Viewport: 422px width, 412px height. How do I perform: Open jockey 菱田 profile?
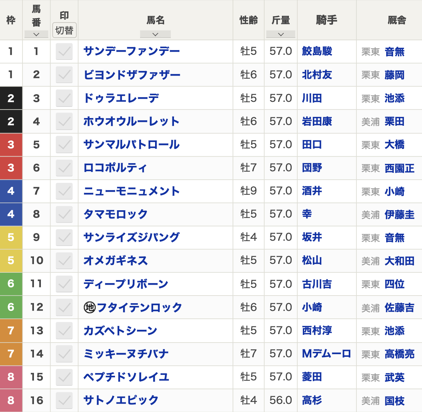point(312,377)
